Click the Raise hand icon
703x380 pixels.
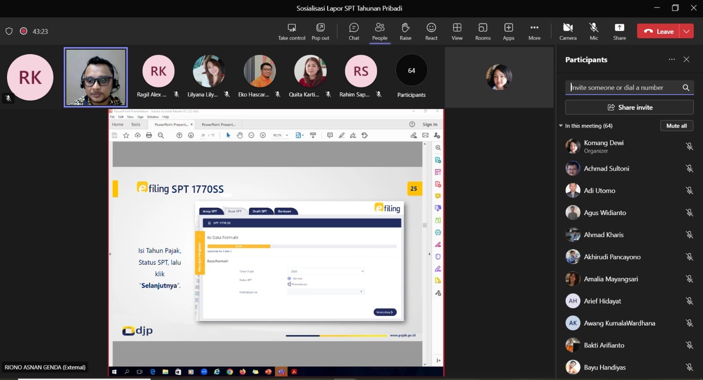pyautogui.click(x=405, y=32)
